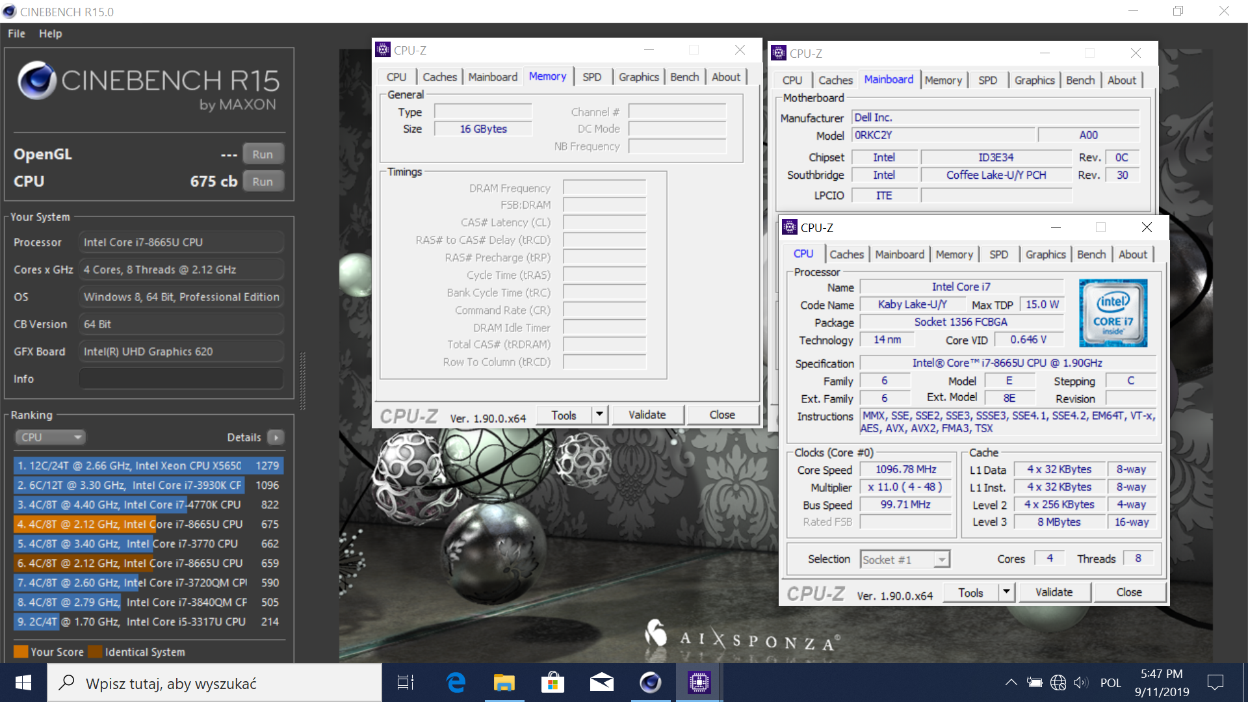
Task: Switch to Memory tab in CPU window
Action: point(954,254)
